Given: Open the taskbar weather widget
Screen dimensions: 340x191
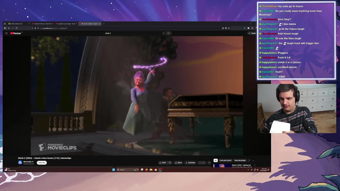Looking at the screenshot, I should tap(11, 170).
